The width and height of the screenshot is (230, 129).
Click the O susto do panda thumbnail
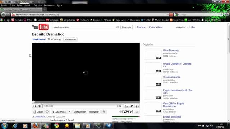tap(152, 81)
